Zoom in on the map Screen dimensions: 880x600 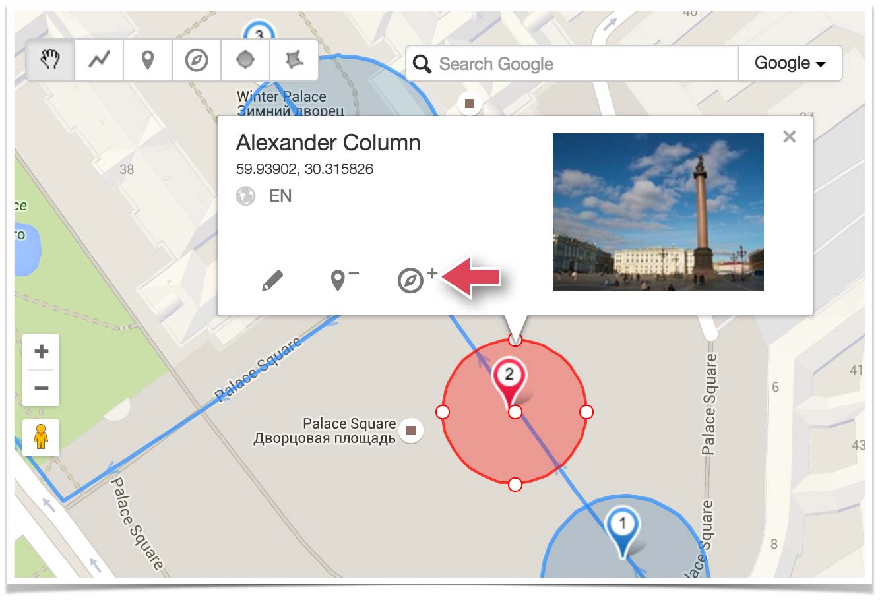[41, 351]
